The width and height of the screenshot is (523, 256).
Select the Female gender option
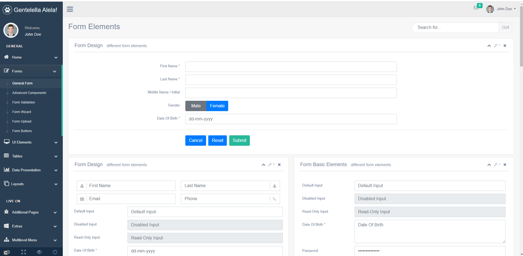point(217,106)
